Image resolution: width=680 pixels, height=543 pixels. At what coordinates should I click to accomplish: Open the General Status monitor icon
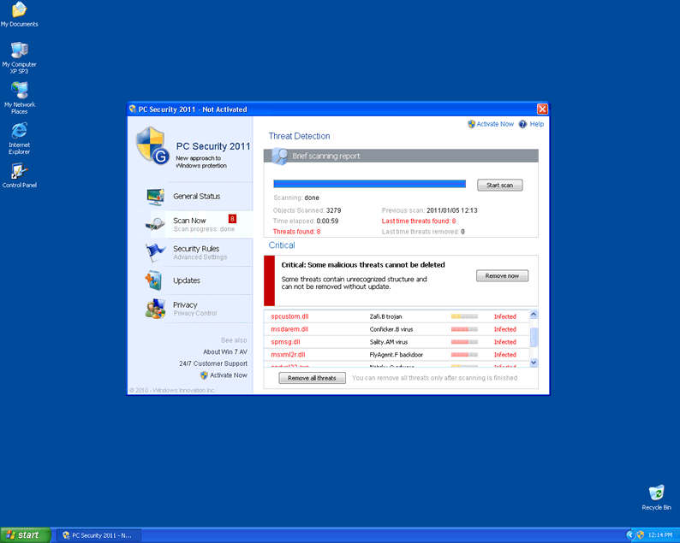(x=155, y=197)
